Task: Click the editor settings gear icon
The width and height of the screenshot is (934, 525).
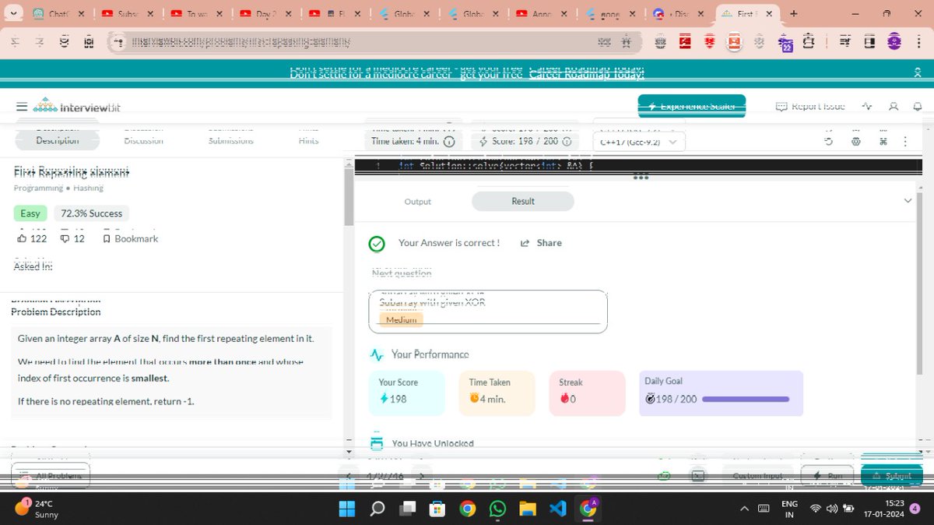Action: 856,142
